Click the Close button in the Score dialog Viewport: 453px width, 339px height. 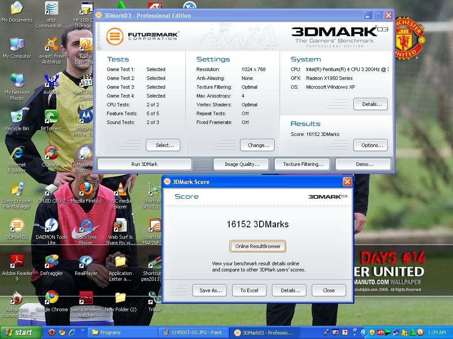[x=329, y=290]
